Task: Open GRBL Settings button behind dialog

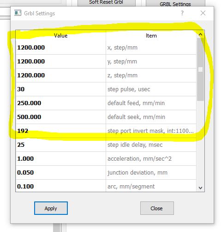Action: click(175, 3)
